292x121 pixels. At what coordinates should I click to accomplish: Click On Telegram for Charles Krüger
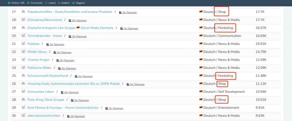[x=65, y=60]
